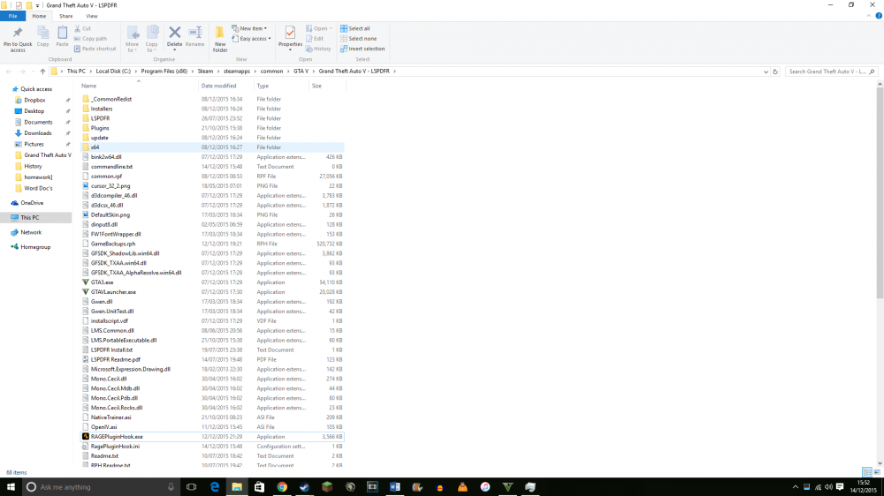
Task: Open the Copy to dropdown
Action: [x=152, y=40]
